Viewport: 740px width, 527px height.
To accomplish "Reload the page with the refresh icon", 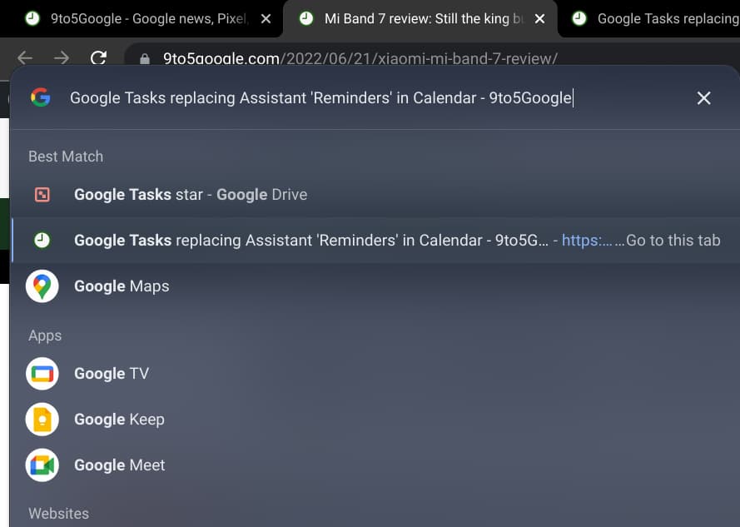I will 98,58.
